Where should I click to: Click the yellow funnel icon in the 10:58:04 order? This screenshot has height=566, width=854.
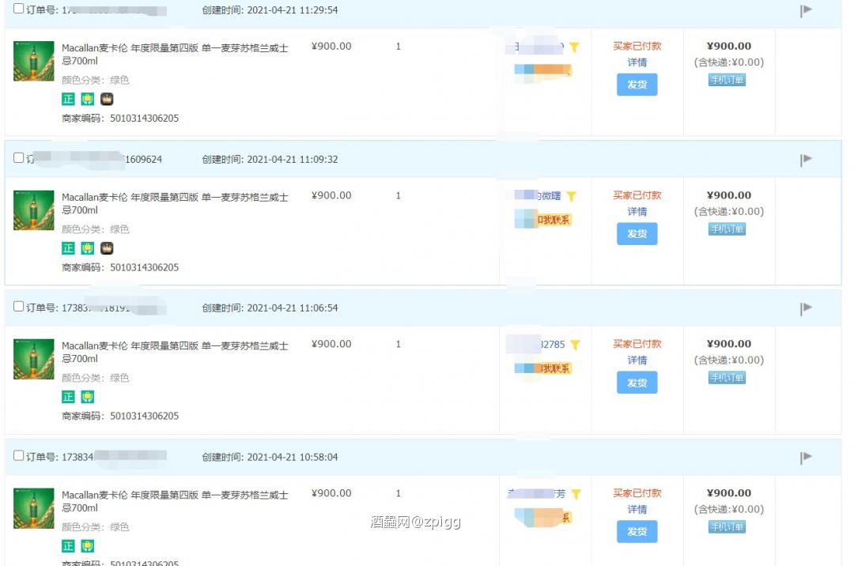point(576,494)
